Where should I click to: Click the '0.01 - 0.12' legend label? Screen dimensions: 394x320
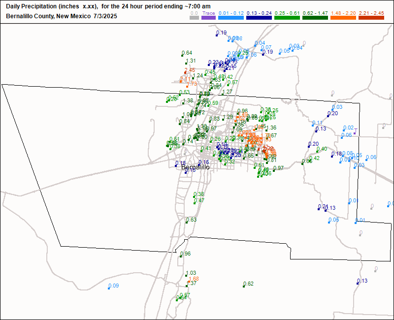(x=231, y=13)
